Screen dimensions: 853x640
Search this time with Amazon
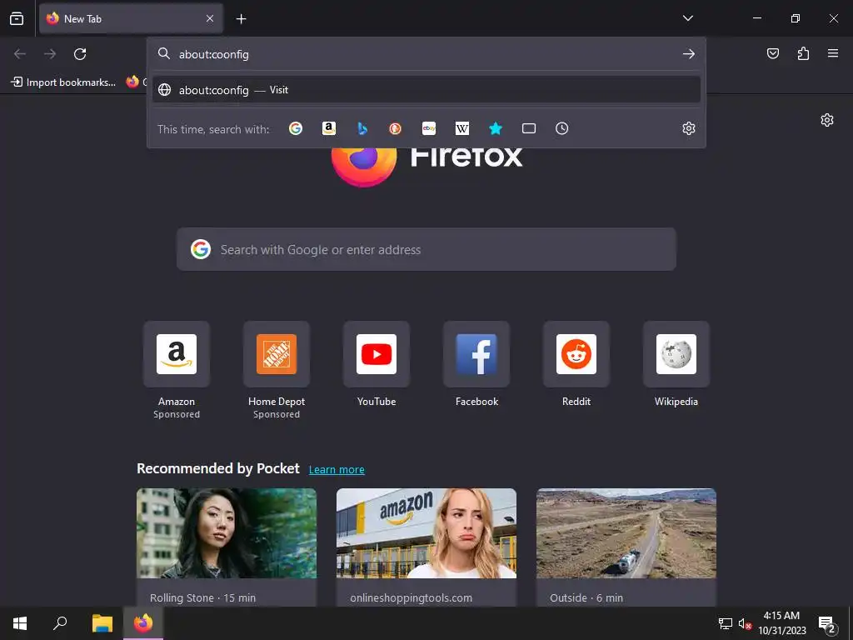(328, 128)
